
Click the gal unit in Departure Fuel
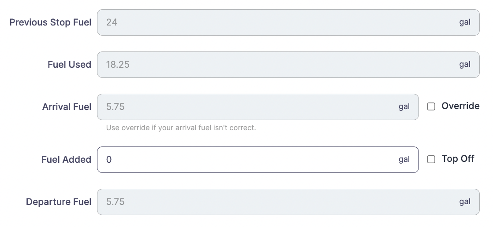[x=465, y=202]
